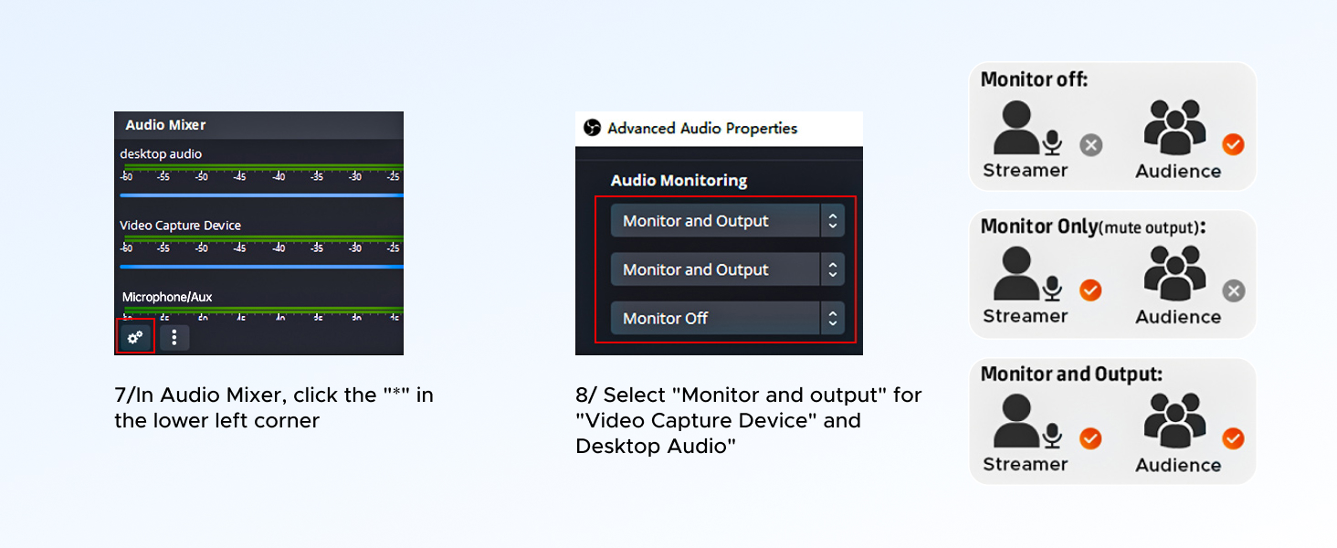Select the Audio Mixer panel header
1337x548 pixels.
pos(258,125)
